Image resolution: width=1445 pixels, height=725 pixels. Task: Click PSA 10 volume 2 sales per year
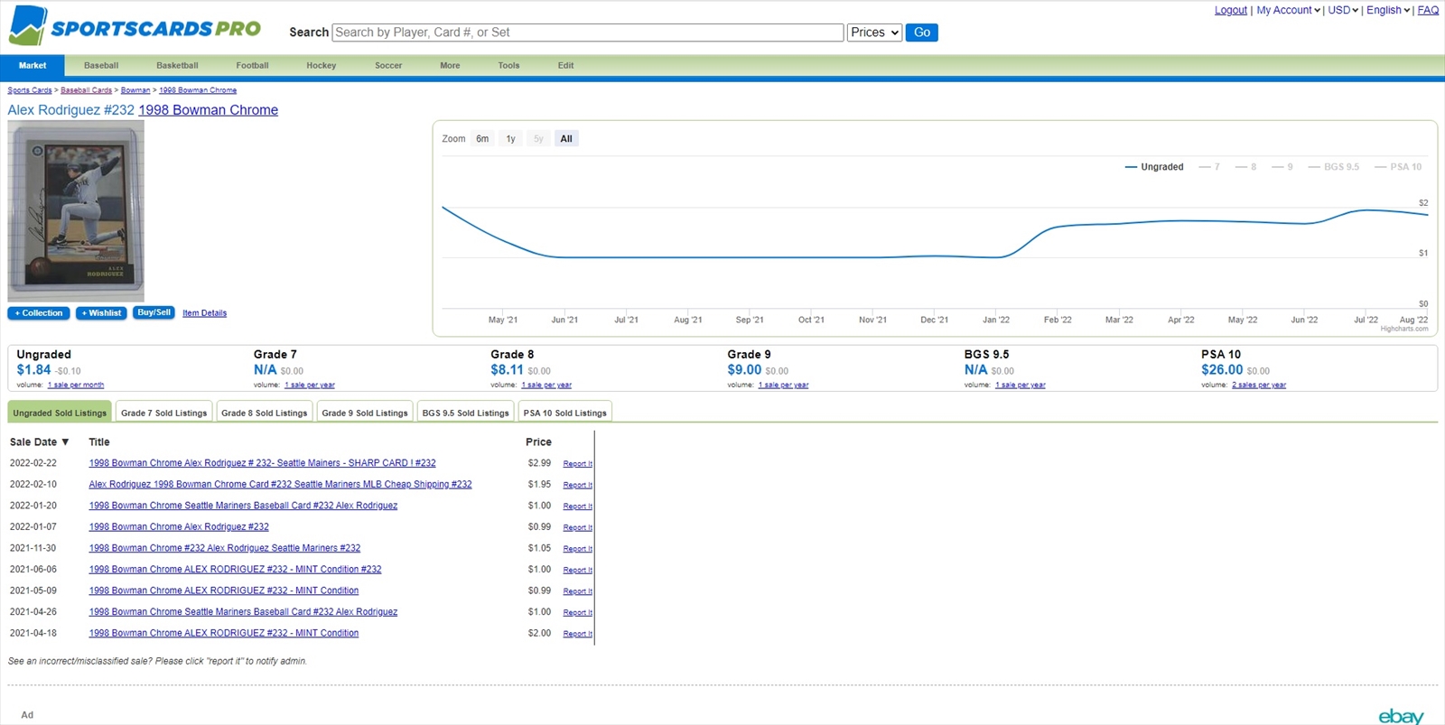pyautogui.click(x=1259, y=386)
